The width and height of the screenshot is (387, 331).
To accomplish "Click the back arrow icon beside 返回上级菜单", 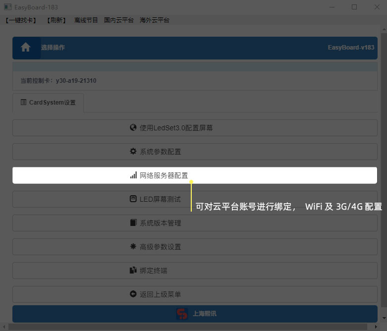I will coord(133,294).
